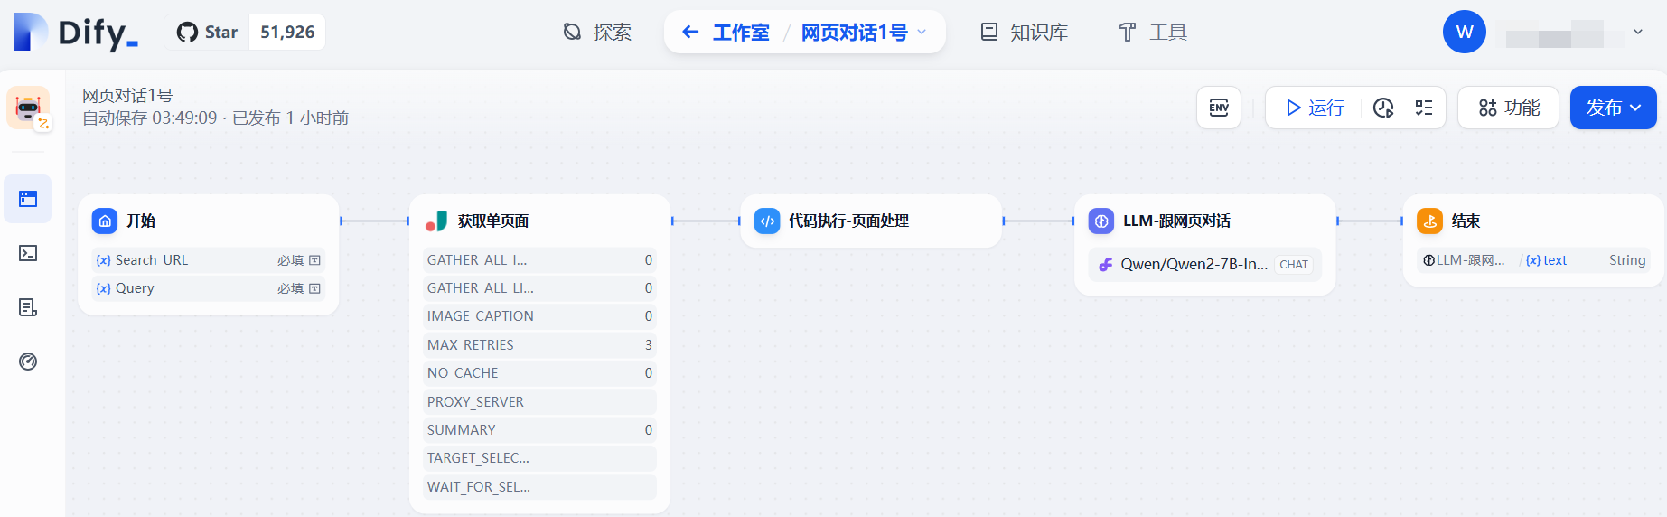Screen dimensions: 1667x517
Task: Select the 代码执行-页面处理 node
Action: 871,221
